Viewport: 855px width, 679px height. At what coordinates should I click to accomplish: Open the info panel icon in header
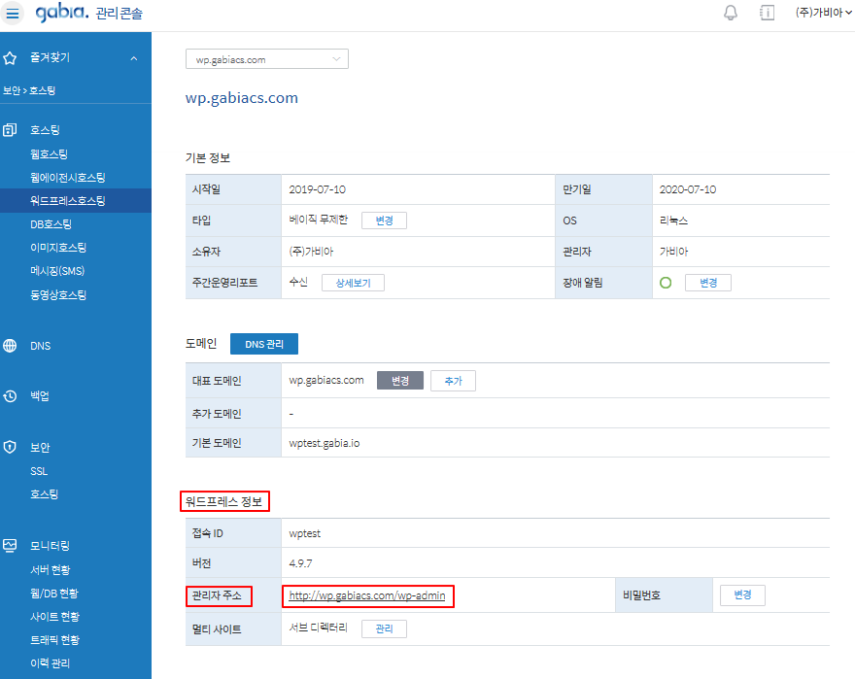point(768,13)
